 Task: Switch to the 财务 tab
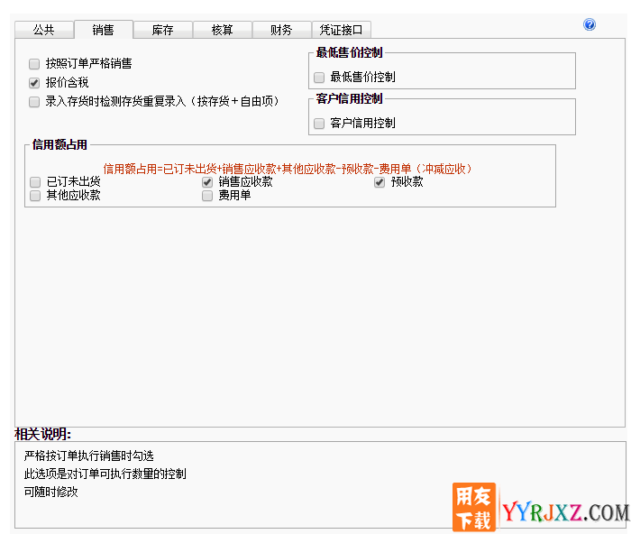pyautogui.click(x=281, y=30)
